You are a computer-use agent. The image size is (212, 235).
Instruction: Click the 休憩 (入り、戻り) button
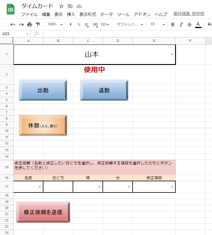point(43,125)
